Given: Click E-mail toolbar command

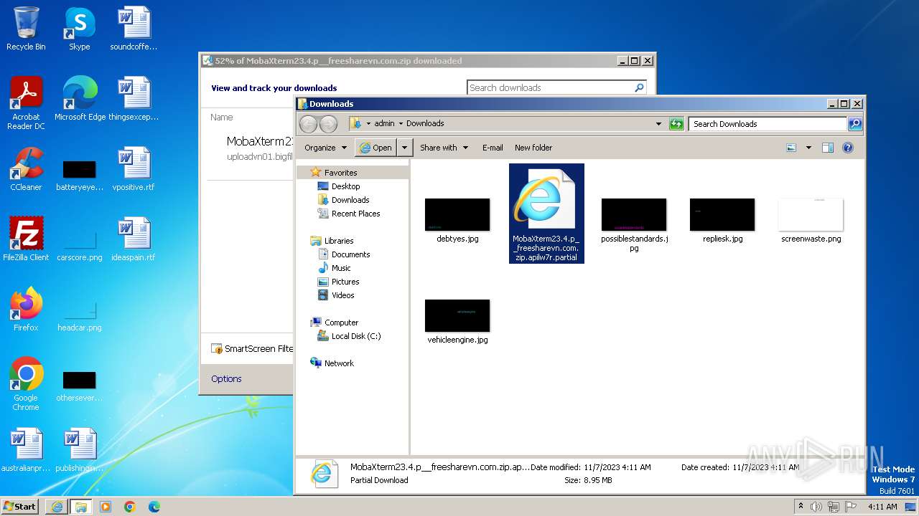Looking at the screenshot, I should pyautogui.click(x=493, y=148).
